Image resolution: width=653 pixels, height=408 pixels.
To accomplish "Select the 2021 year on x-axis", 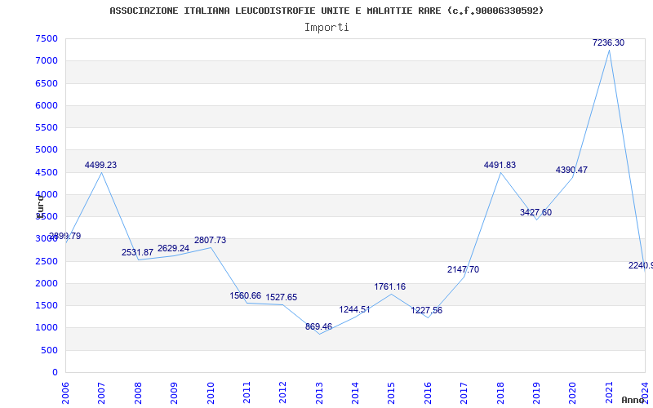I will 609,390.
